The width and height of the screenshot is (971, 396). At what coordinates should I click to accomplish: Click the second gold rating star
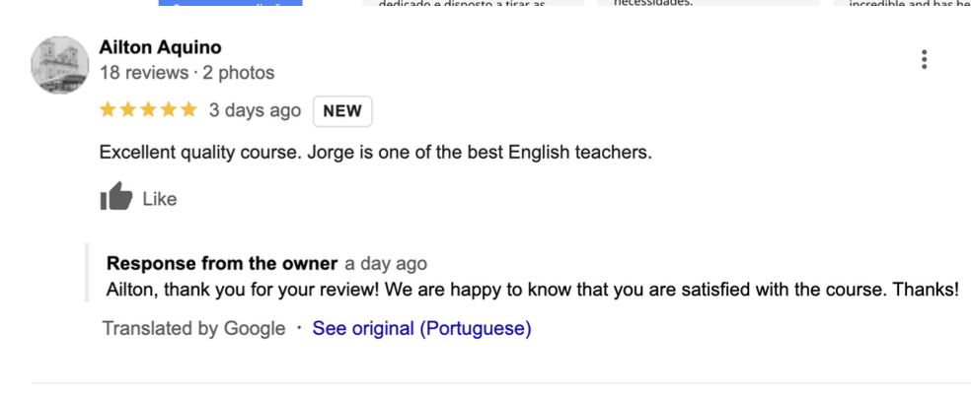point(128,110)
